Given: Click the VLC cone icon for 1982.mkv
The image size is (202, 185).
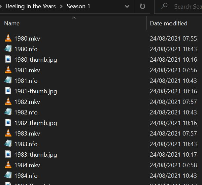Looking at the screenshot, I should pos(8,102).
